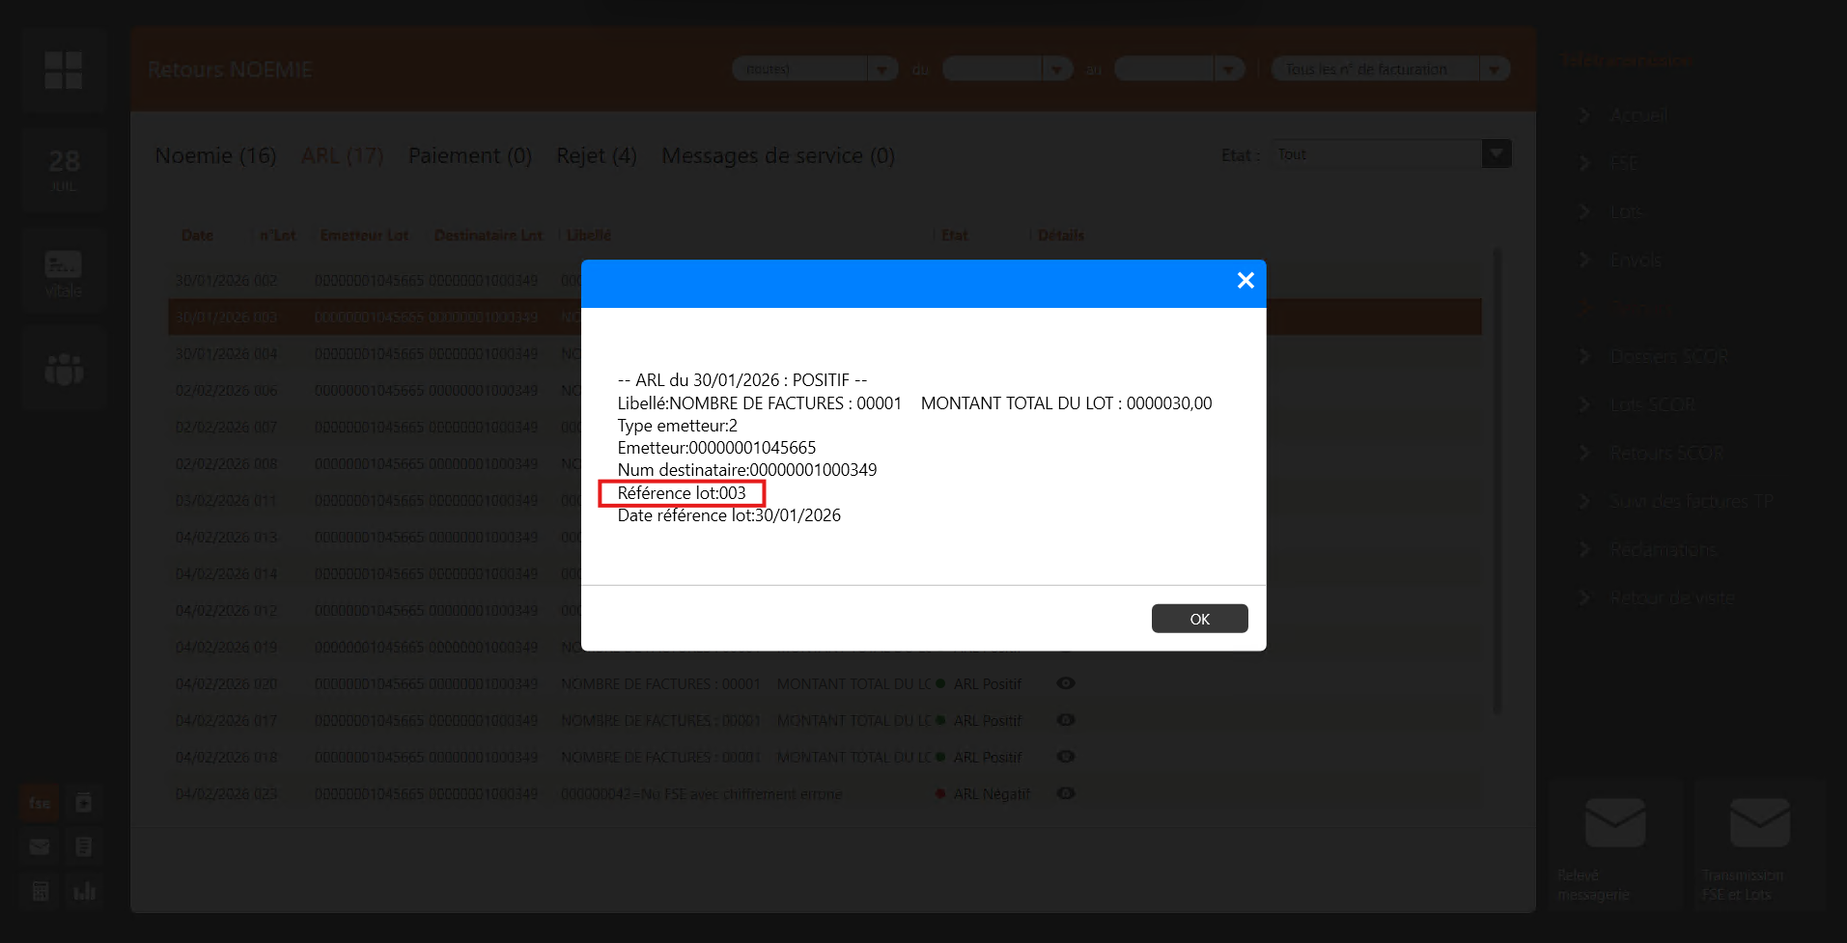Toggle eye icon for lot 017 row

(1066, 720)
